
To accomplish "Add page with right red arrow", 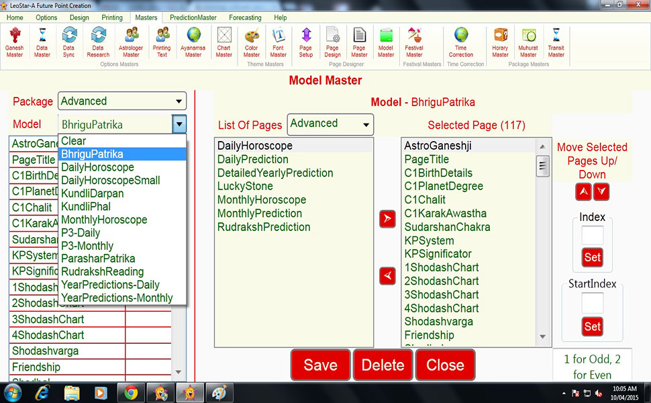I will pos(387,219).
